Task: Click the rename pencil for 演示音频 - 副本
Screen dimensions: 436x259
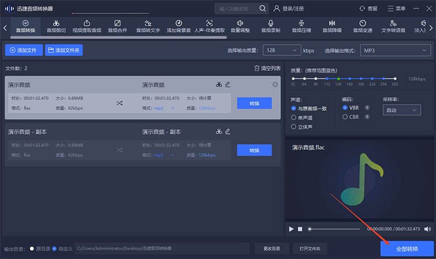Action: tap(228, 131)
